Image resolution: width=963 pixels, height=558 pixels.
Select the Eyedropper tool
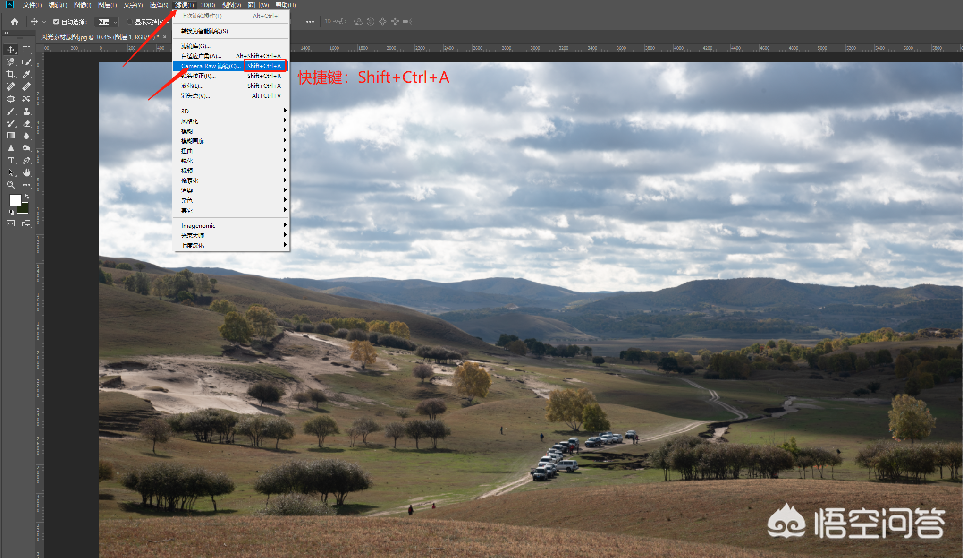(26, 74)
